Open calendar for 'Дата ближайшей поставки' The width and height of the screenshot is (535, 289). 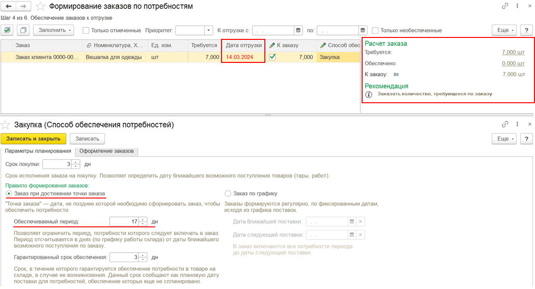tap(352, 221)
